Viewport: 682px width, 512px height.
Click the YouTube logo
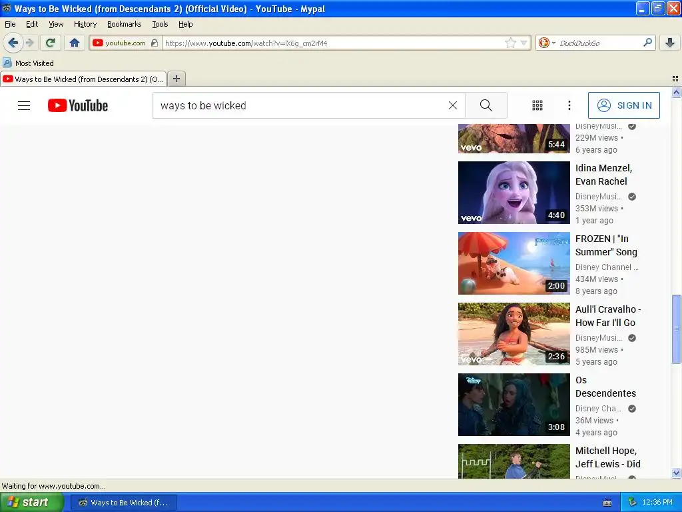[78, 105]
